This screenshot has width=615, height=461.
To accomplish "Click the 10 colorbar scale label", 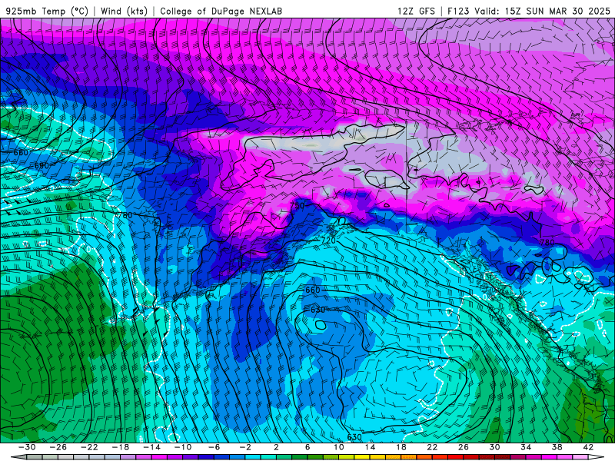I will [x=339, y=447].
